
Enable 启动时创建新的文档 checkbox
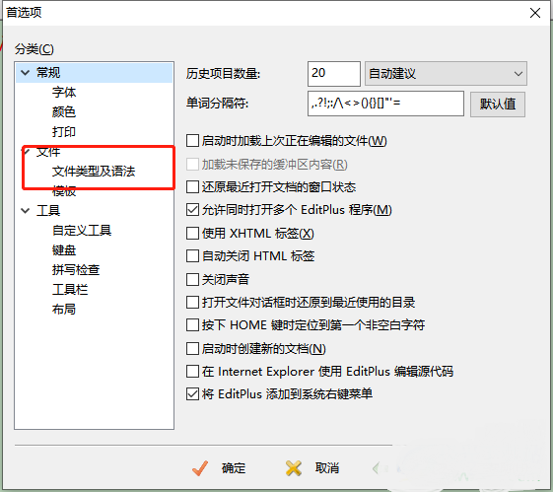(192, 348)
